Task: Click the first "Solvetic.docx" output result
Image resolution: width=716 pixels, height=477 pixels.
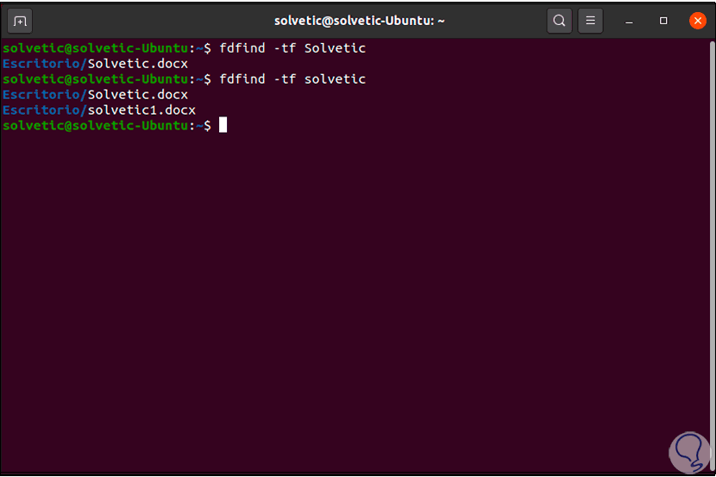Action: point(138,64)
